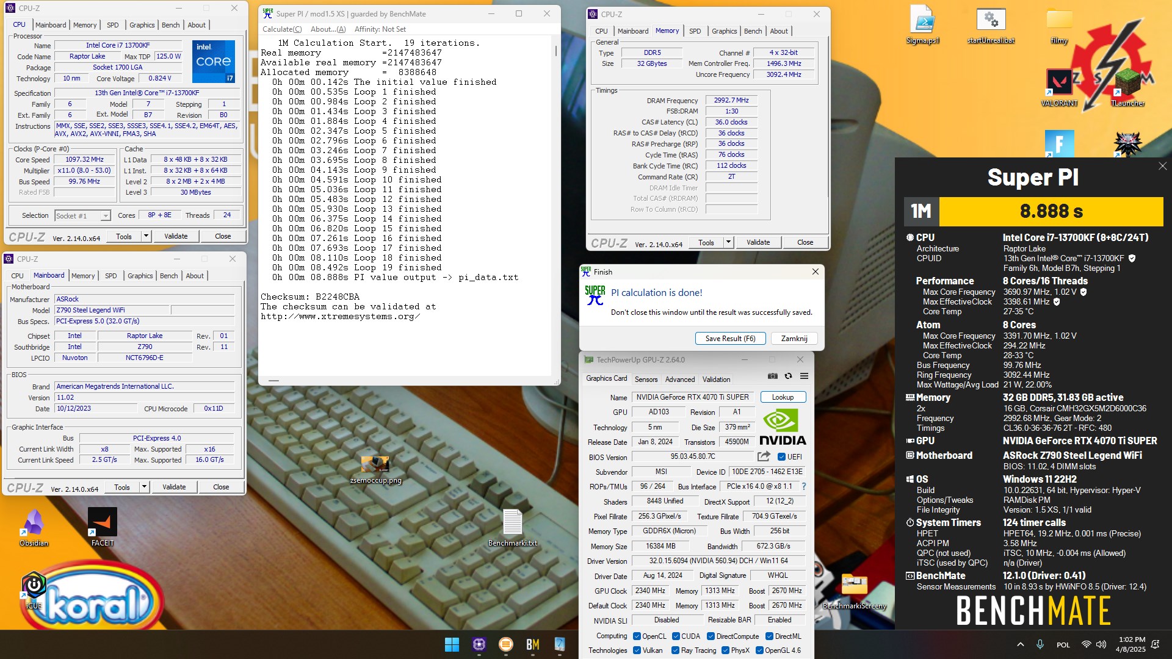1172x659 pixels.
Task: Select zsemoccup.png image file on desktop
Action: click(x=375, y=470)
